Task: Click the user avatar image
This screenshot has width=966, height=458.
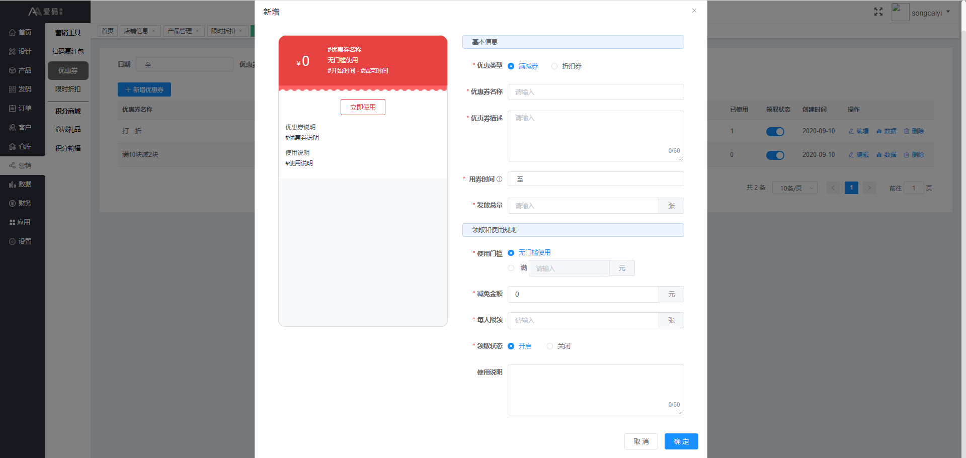Action: click(x=900, y=12)
